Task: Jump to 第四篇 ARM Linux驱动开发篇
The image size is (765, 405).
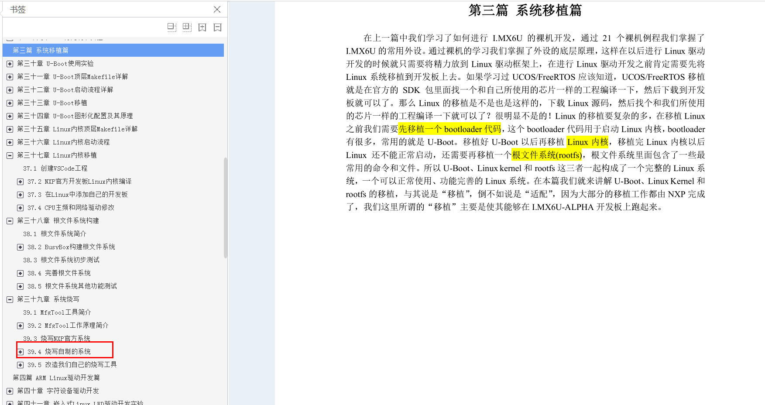Action: (x=56, y=378)
